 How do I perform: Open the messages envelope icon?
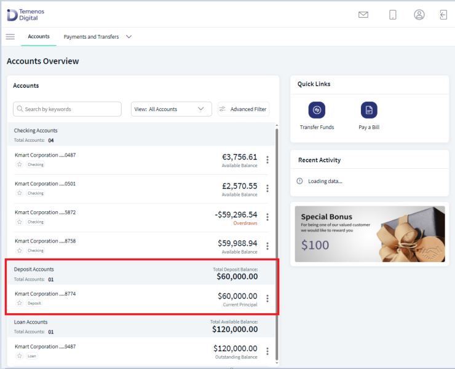pyautogui.click(x=363, y=15)
